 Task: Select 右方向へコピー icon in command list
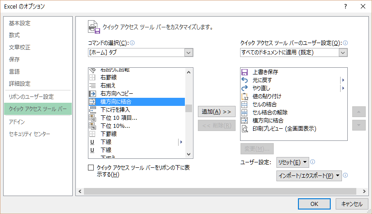click(x=93, y=94)
